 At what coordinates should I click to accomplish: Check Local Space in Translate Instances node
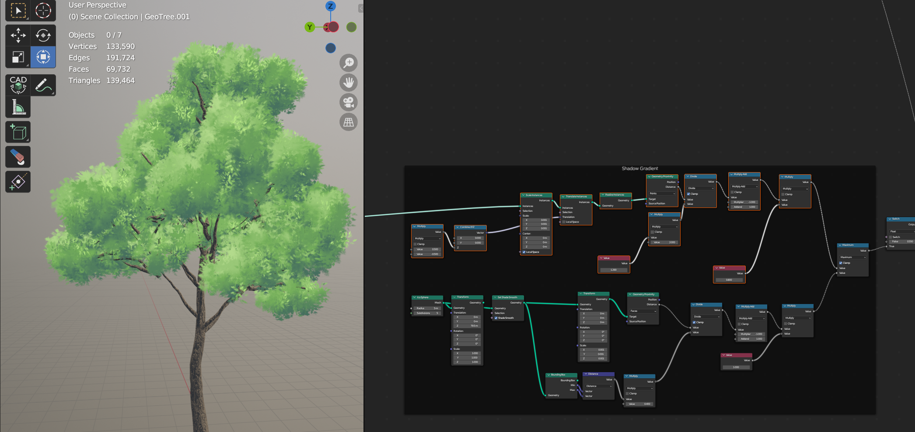564,222
